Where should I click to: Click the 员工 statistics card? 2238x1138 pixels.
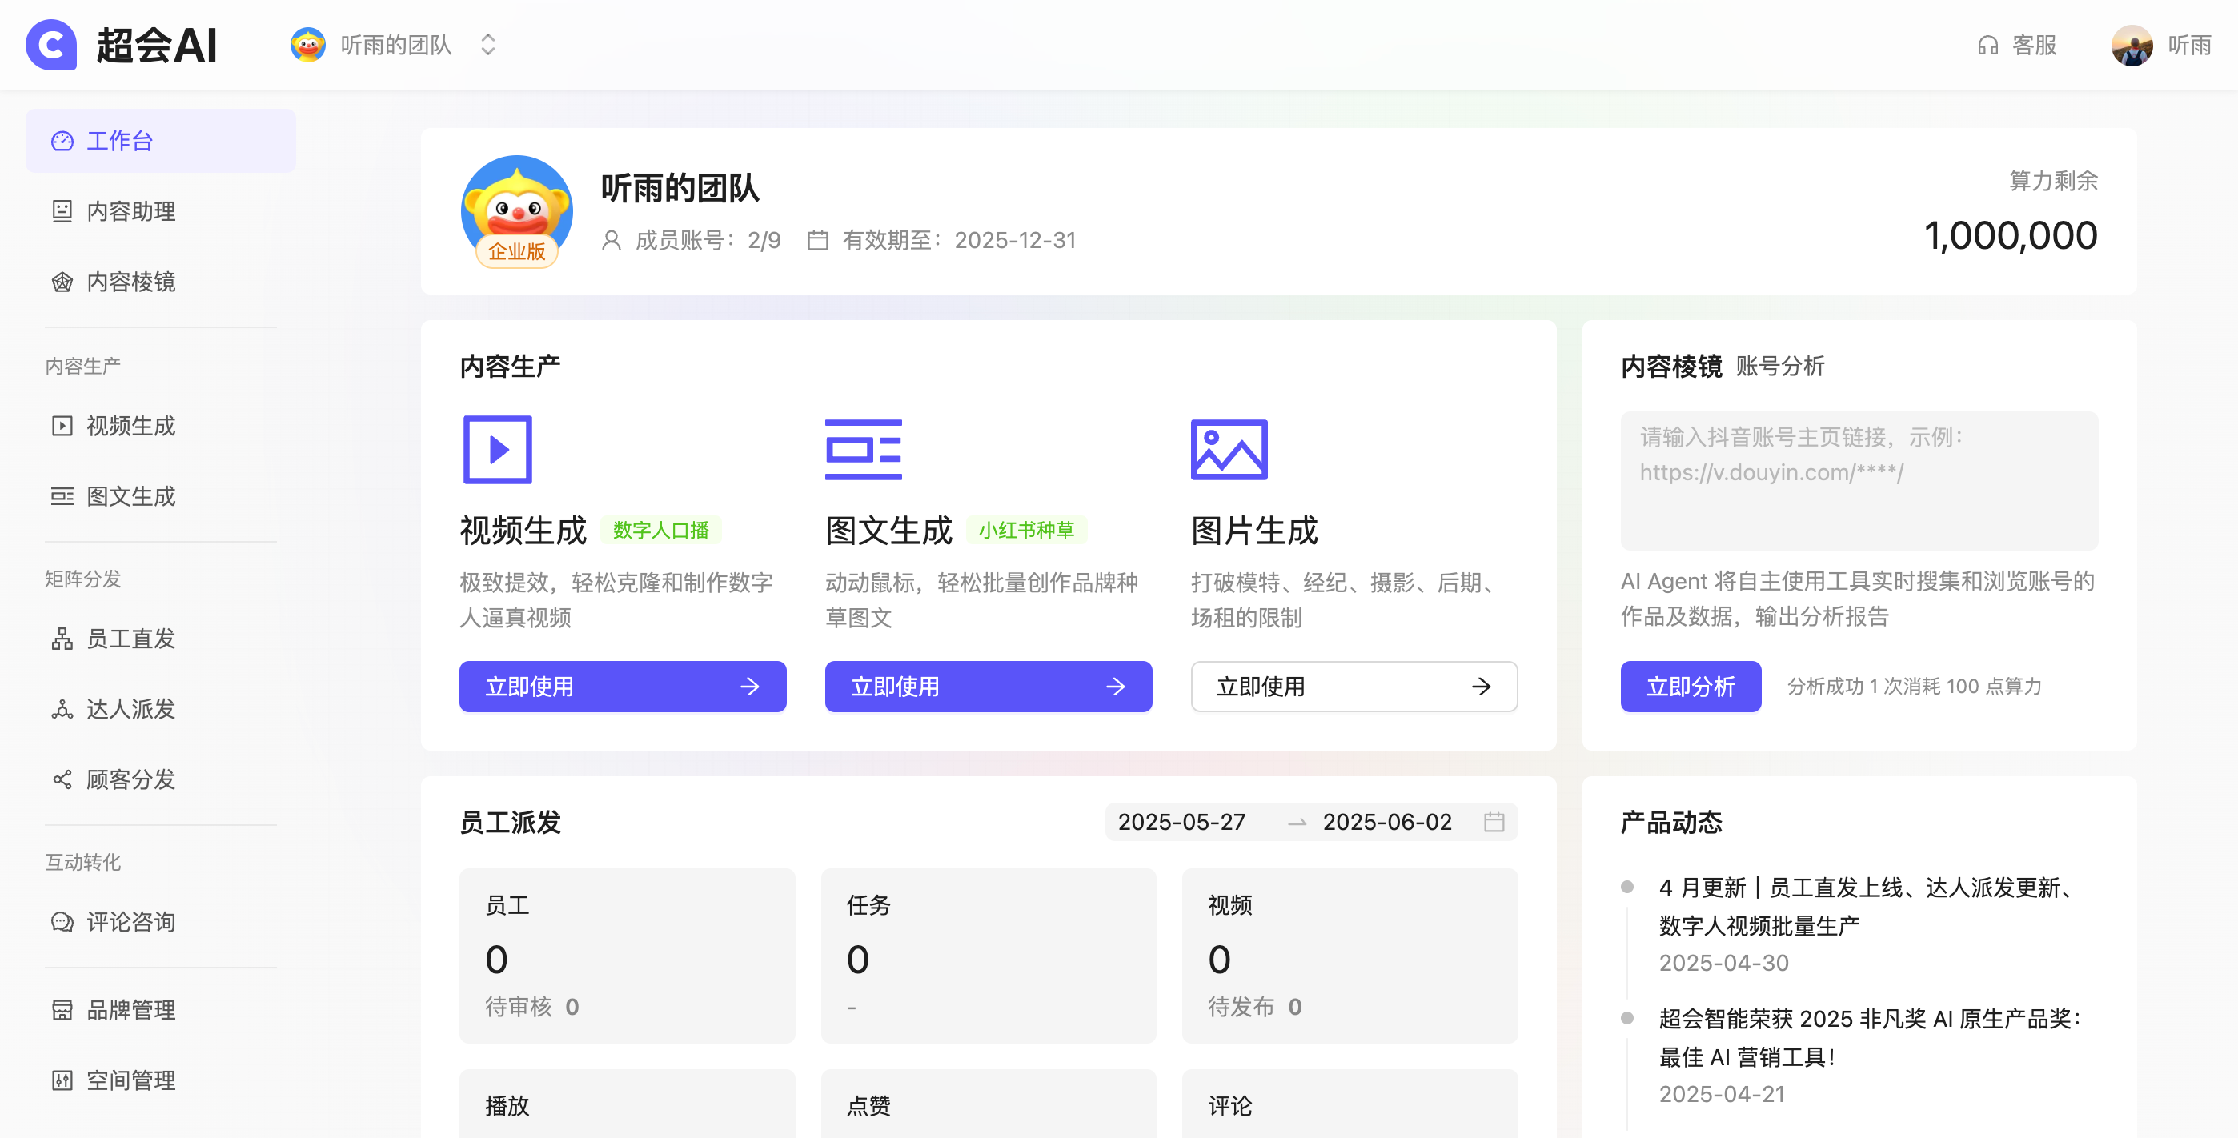[628, 956]
